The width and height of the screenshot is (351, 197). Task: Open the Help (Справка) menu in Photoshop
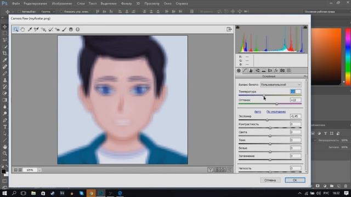pos(182,4)
